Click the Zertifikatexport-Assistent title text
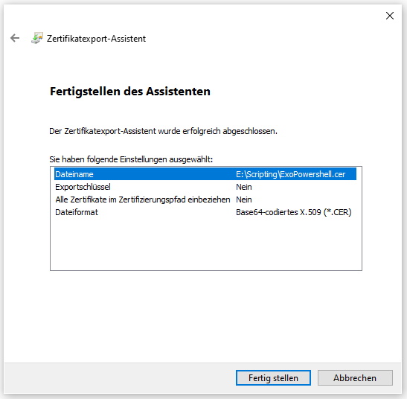This screenshot has height=399, width=407. pos(96,39)
